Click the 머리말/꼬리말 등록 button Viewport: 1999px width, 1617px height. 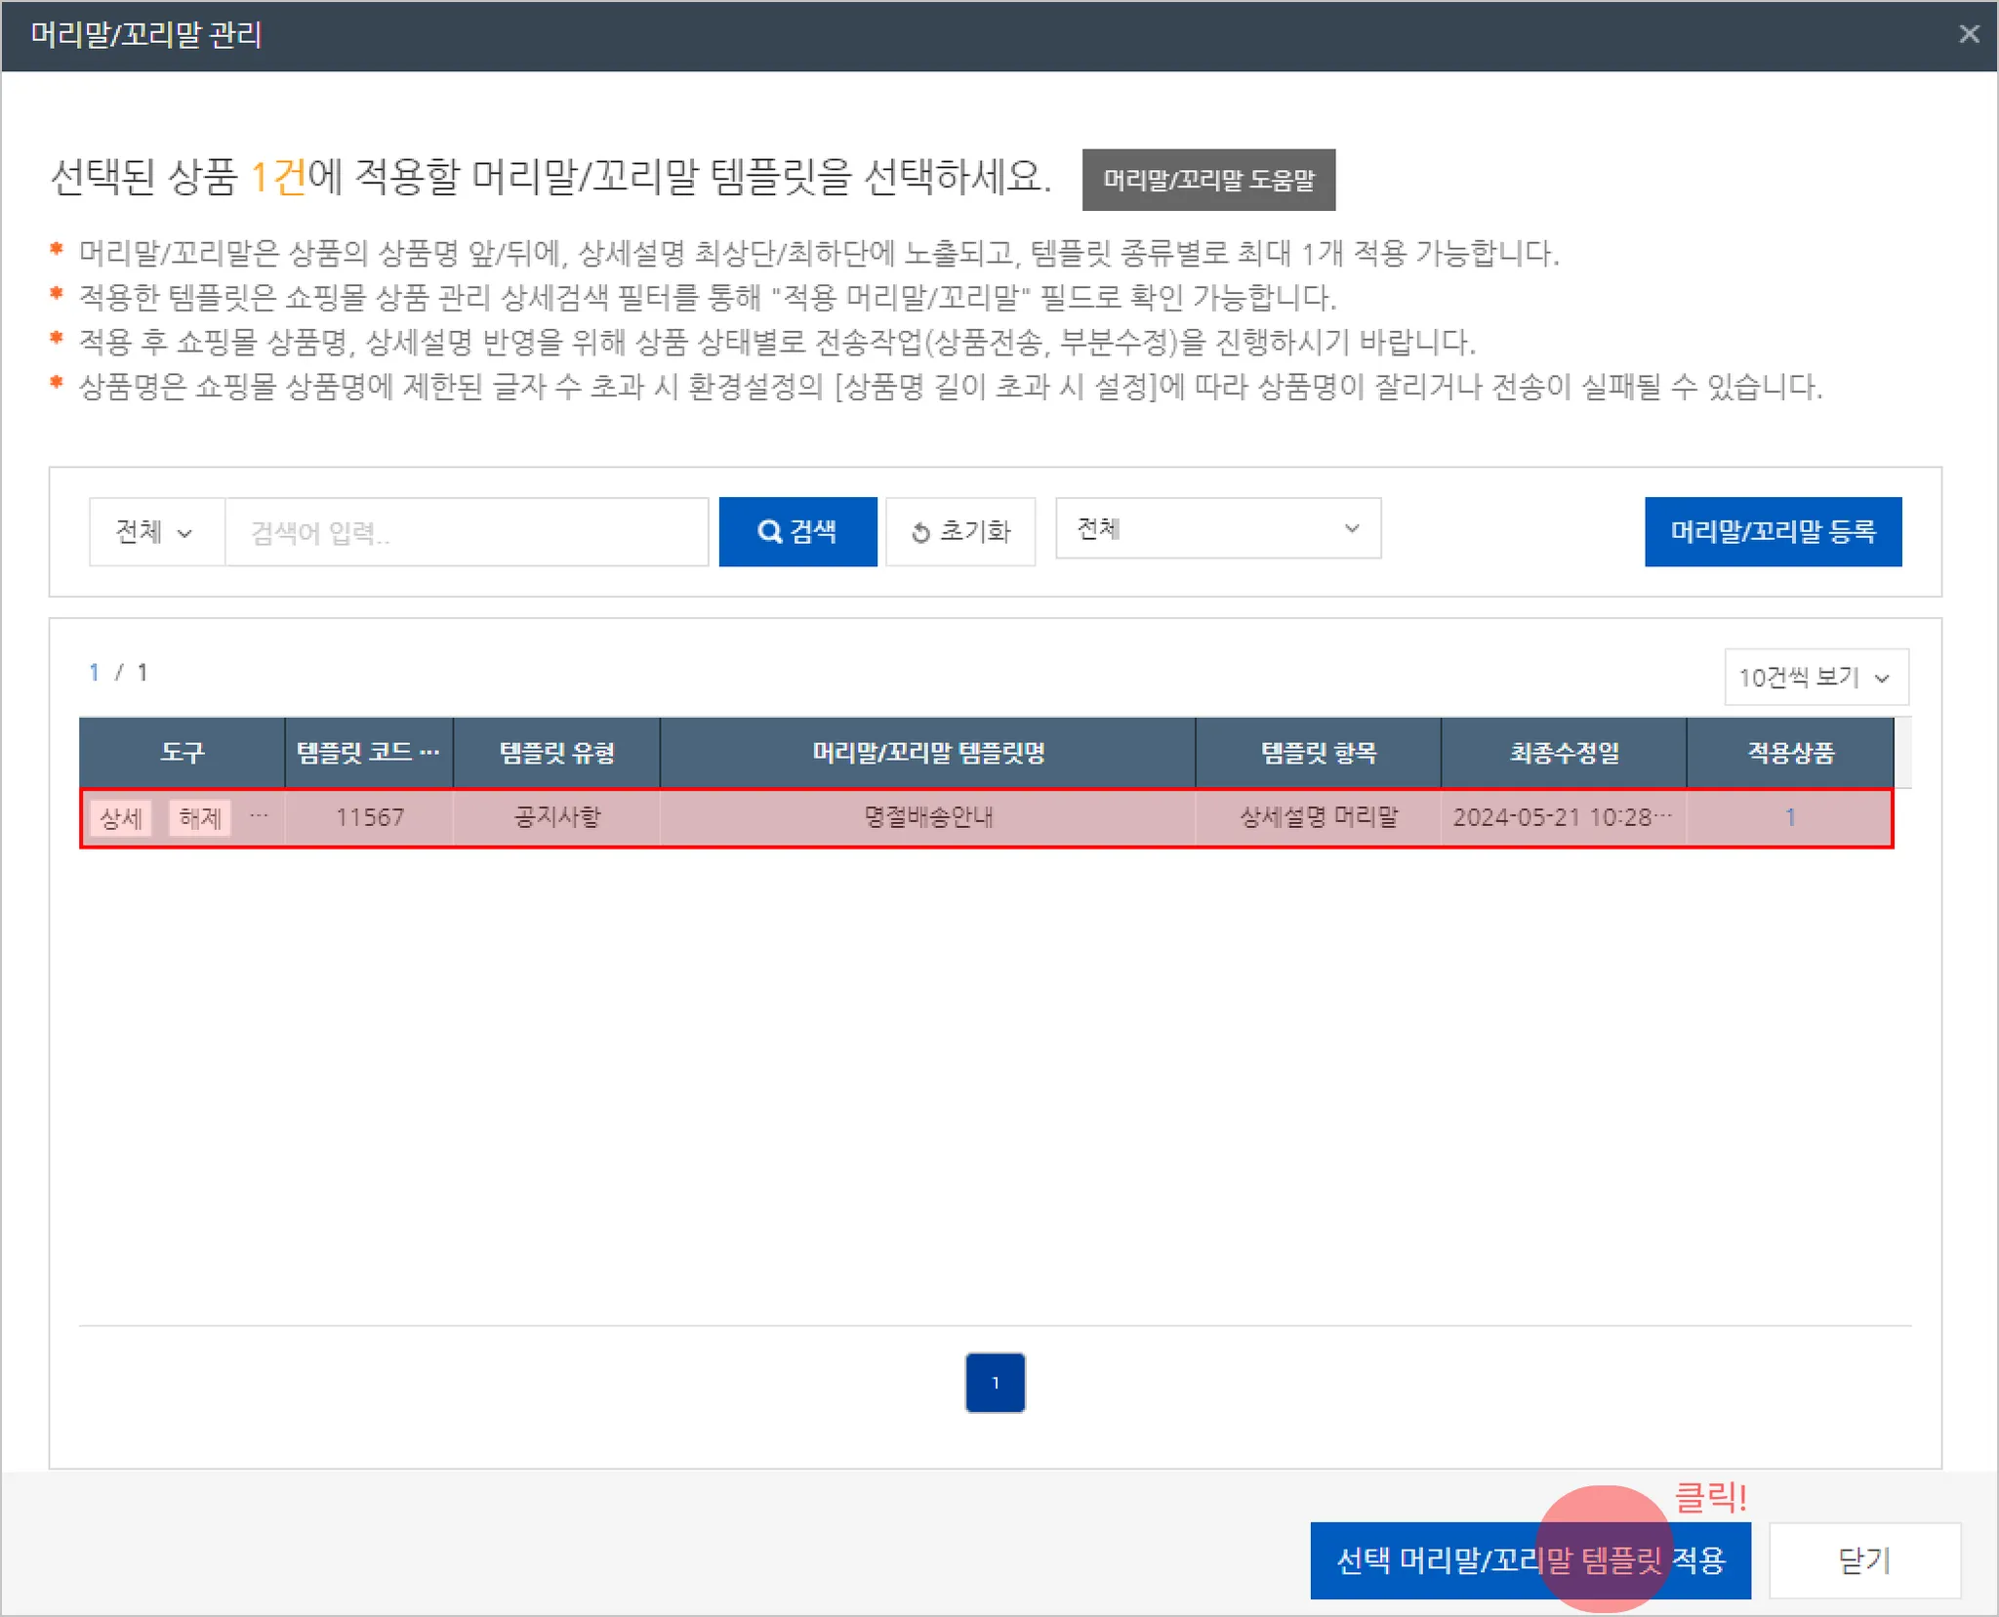[x=1773, y=531]
